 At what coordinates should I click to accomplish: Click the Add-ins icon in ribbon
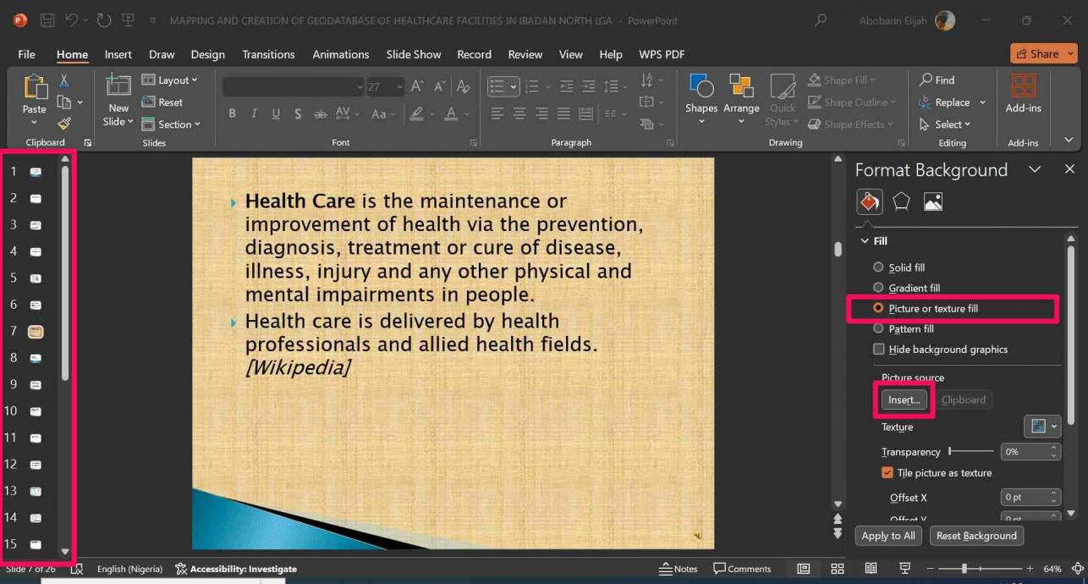[1023, 87]
